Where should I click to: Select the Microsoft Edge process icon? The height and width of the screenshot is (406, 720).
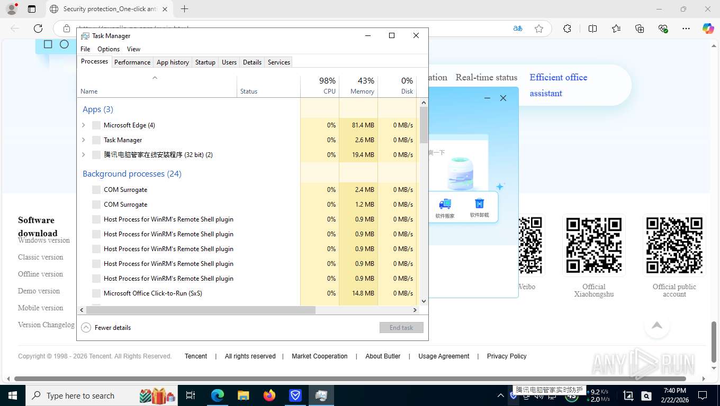tap(96, 125)
